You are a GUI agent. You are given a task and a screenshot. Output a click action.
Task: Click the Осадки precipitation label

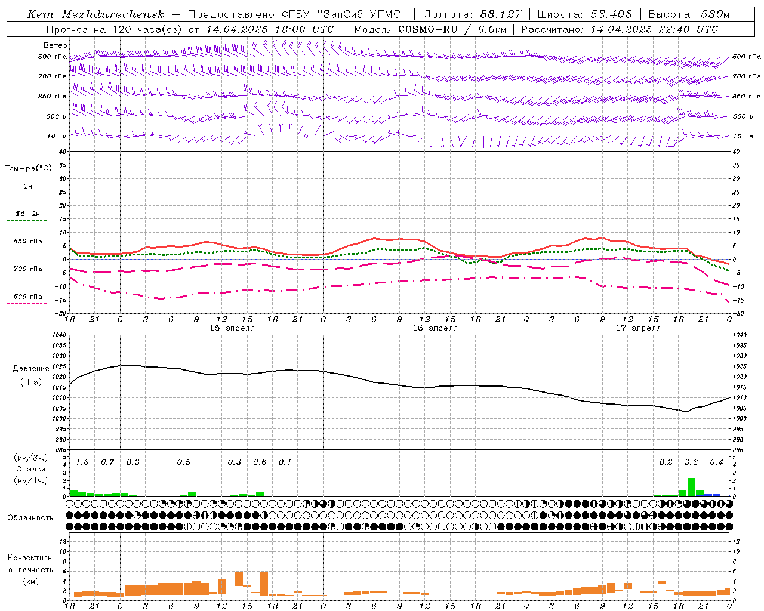[x=31, y=469]
